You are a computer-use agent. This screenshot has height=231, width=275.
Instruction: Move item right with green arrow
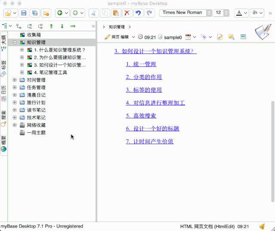coord(73,26)
